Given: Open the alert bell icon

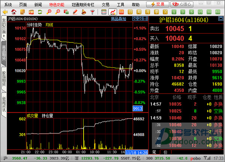Looking at the screenshot, I should [x=84, y=12].
